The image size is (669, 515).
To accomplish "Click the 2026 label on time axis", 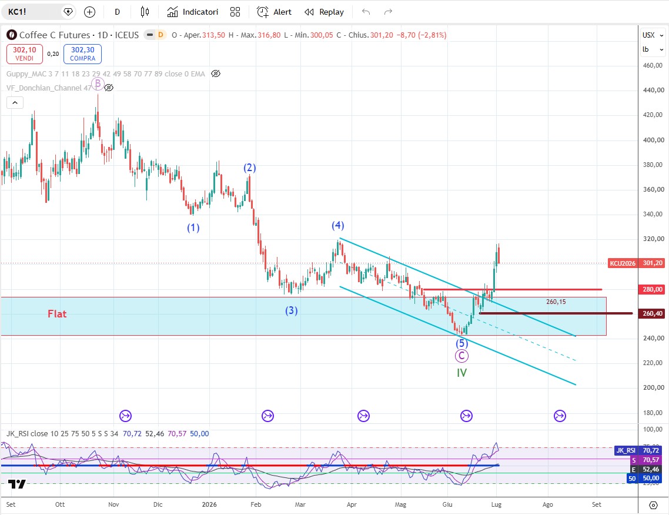I will click(209, 504).
